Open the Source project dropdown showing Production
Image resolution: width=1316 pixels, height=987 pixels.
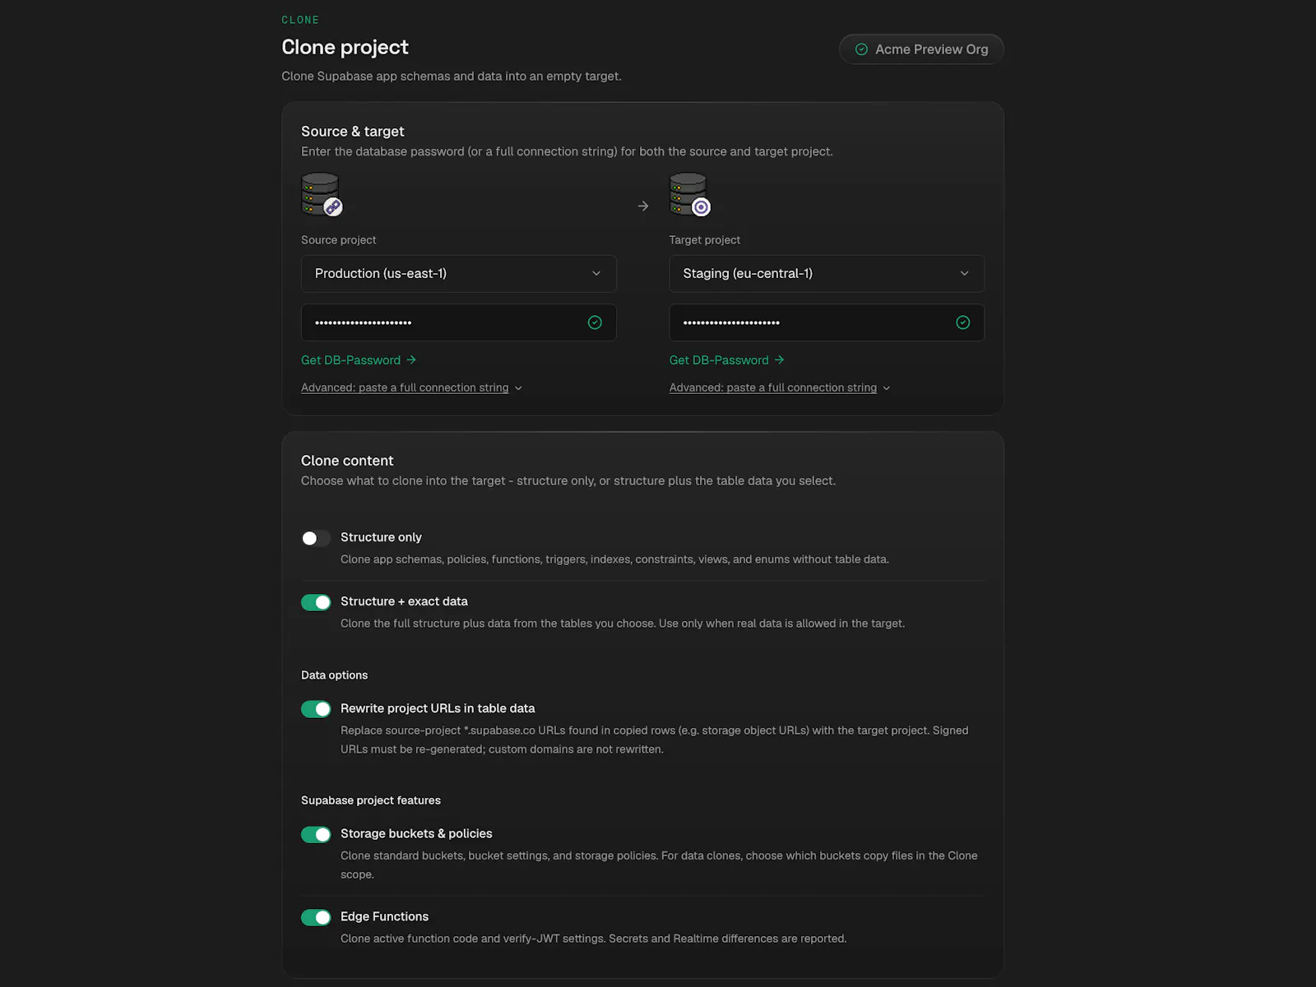click(x=459, y=274)
